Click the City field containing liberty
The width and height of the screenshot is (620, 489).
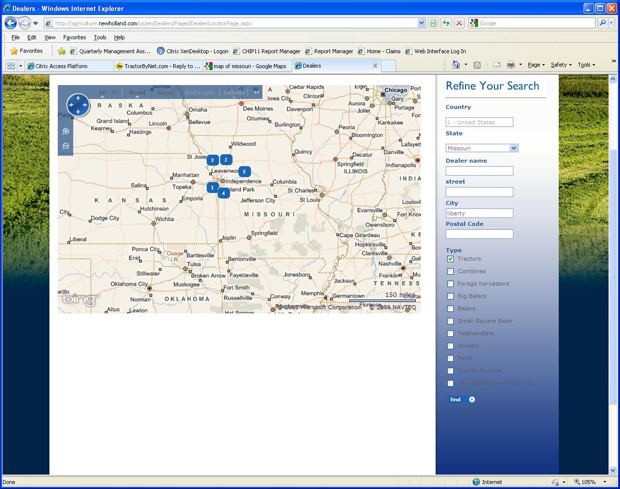(480, 213)
